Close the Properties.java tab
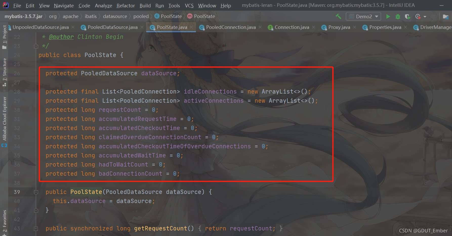The width and height of the screenshot is (452, 236). point(406,27)
